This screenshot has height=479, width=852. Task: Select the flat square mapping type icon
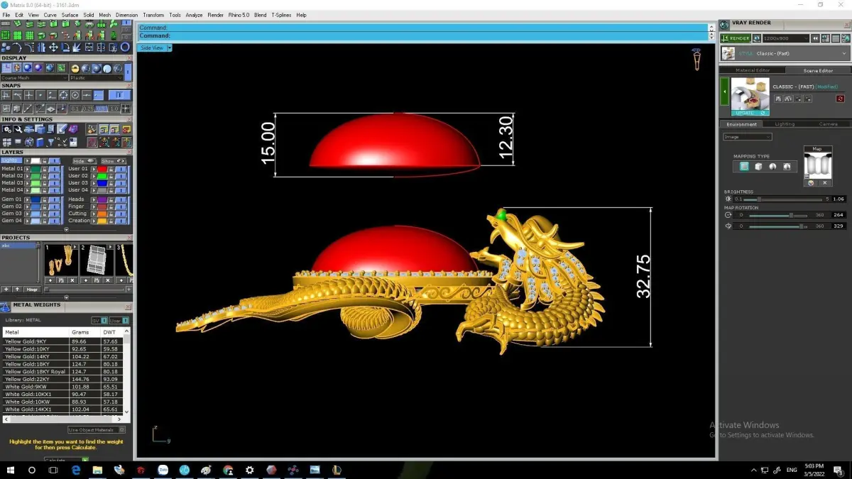click(745, 166)
